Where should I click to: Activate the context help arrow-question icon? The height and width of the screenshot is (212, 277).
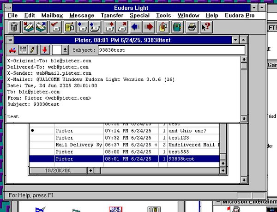point(206,27)
